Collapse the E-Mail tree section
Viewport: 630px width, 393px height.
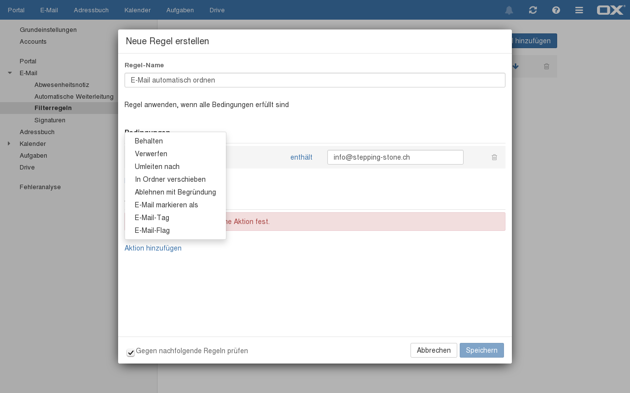(10, 73)
